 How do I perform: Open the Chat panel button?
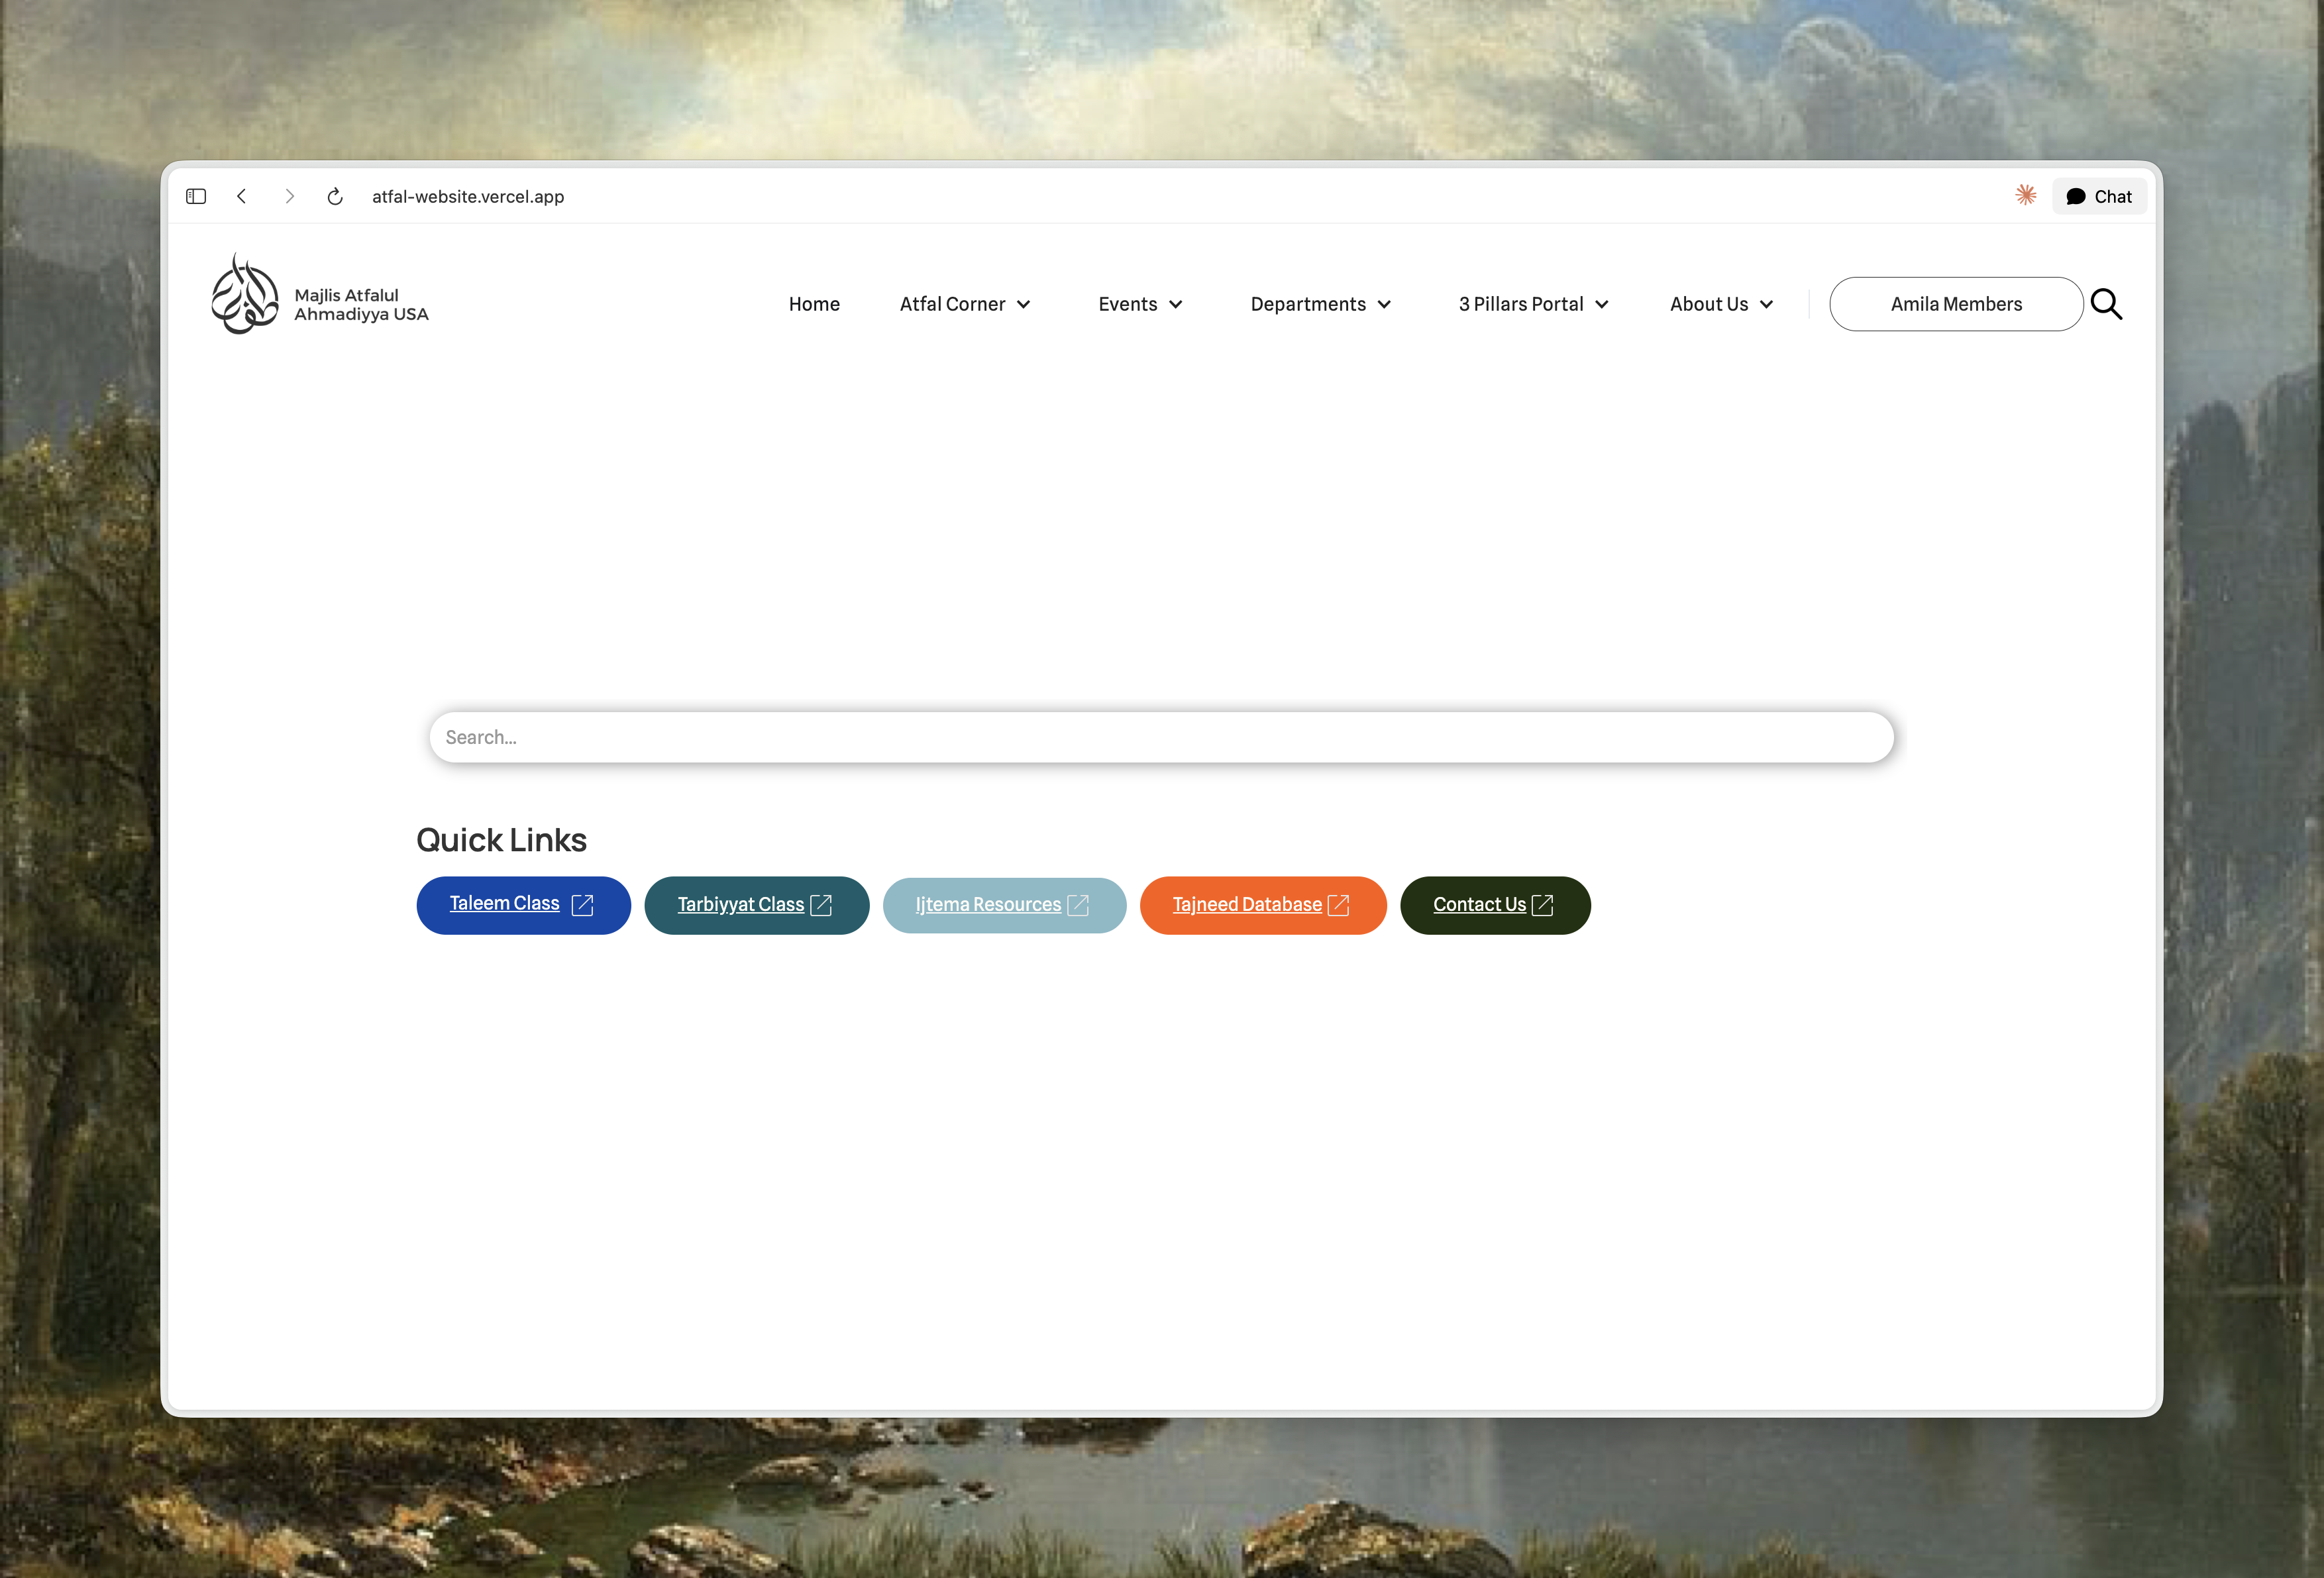click(x=2099, y=196)
